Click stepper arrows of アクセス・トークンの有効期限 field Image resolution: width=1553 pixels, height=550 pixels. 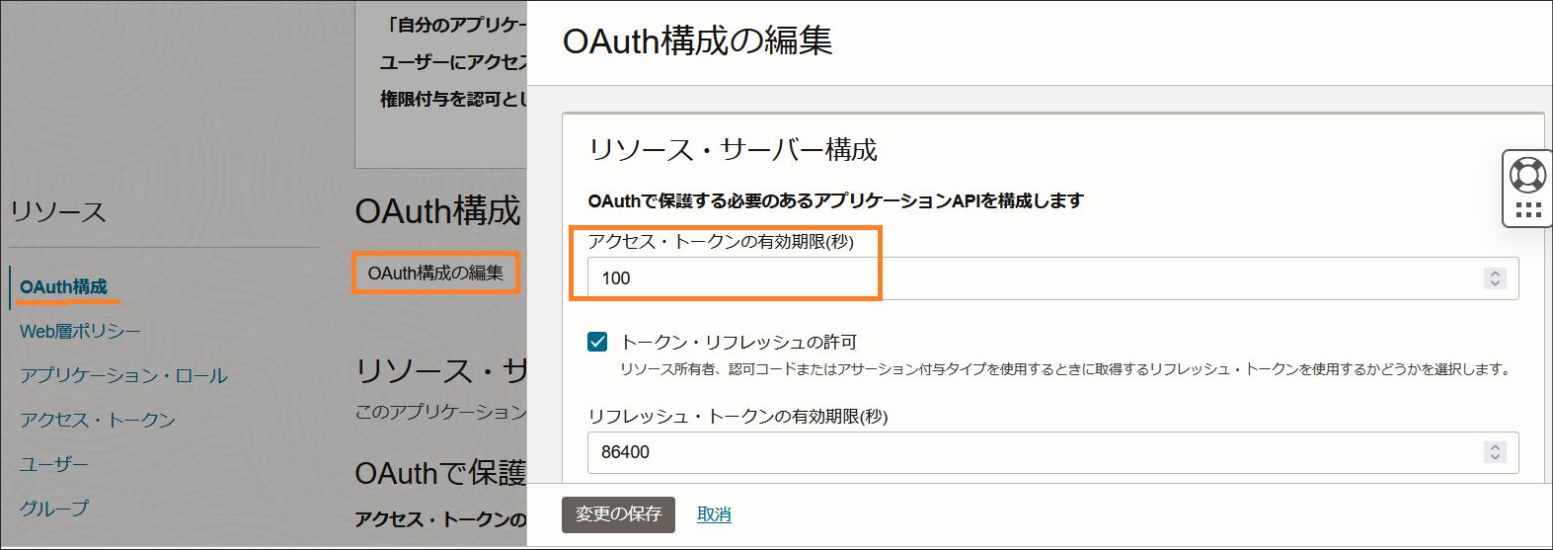(x=1495, y=278)
